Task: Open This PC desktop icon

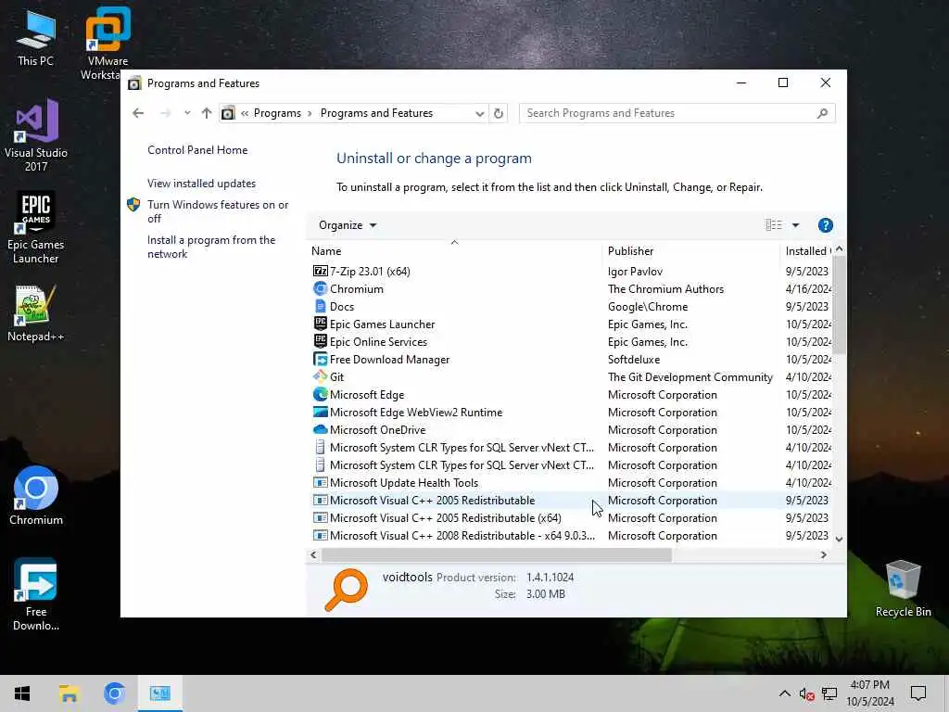Action: (x=36, y=39)
